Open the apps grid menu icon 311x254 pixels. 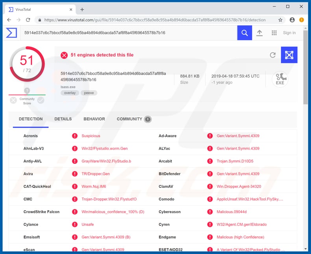point(274,33)
